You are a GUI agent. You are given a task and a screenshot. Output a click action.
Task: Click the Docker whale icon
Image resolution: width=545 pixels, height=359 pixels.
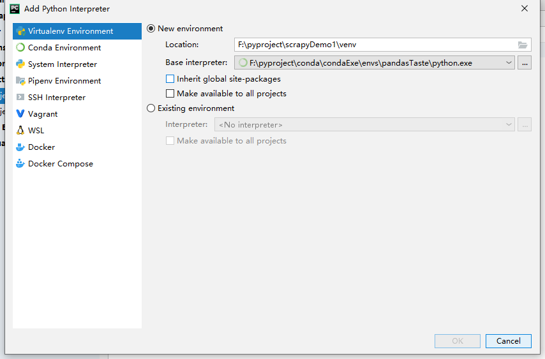point(20,147)
